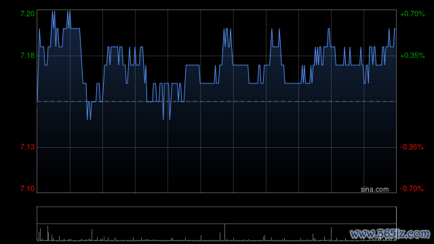
Task: Click the 7.20 price axis label
Action: click(27, 14)
